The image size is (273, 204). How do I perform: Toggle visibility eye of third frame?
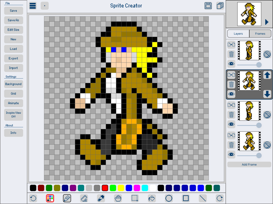231,124
